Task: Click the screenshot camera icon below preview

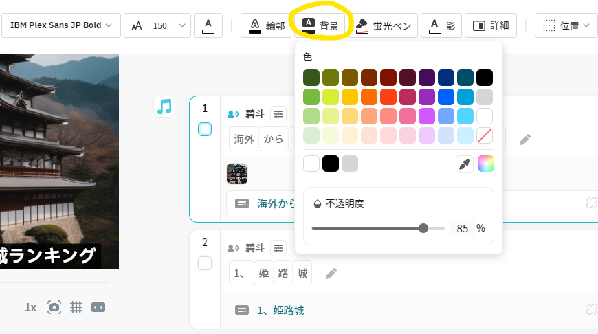Action: coord(54,307)
